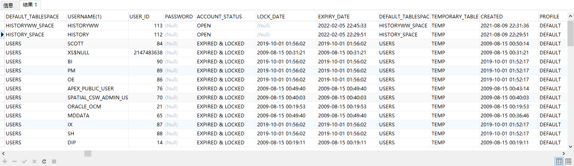
Task: Select the SCOTT username cell
Action: click(x=75, y=44)
